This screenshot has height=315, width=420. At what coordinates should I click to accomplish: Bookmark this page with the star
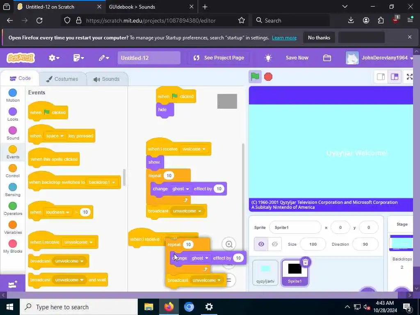point(241,21)
